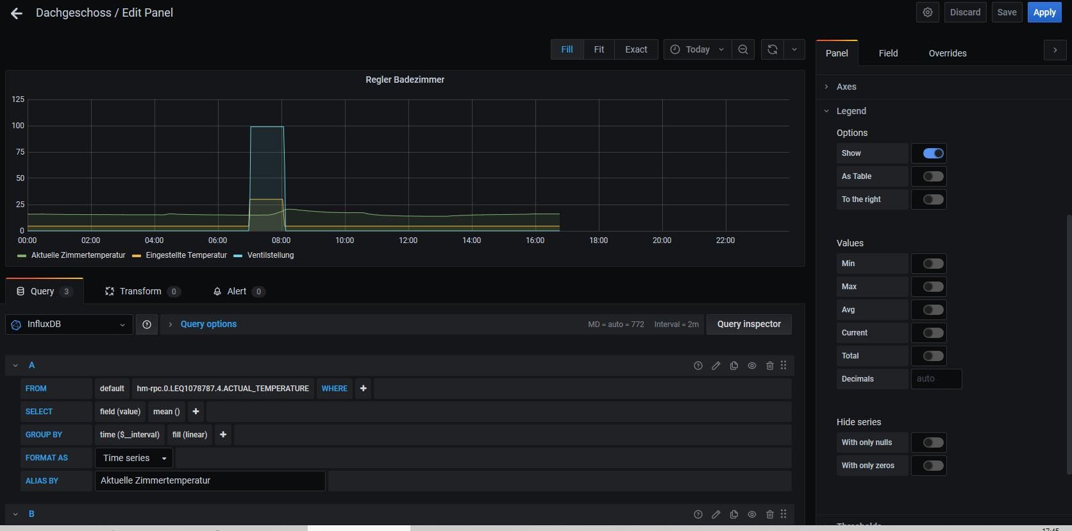Expand the Axes section

click(x=846, y=87)
